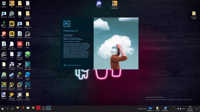This screenshot has height=112, width=200.
Task: Open the Recycle Bin (Корзина) desktop icon
Action: point(4,4)
